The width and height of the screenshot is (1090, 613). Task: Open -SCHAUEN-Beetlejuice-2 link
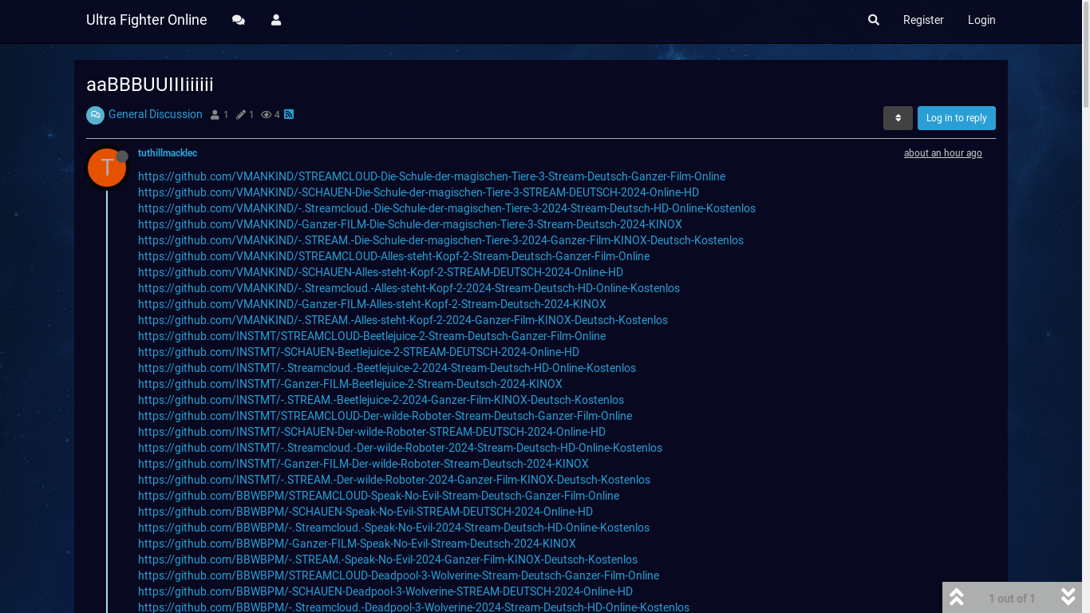[x=358, y=352]
